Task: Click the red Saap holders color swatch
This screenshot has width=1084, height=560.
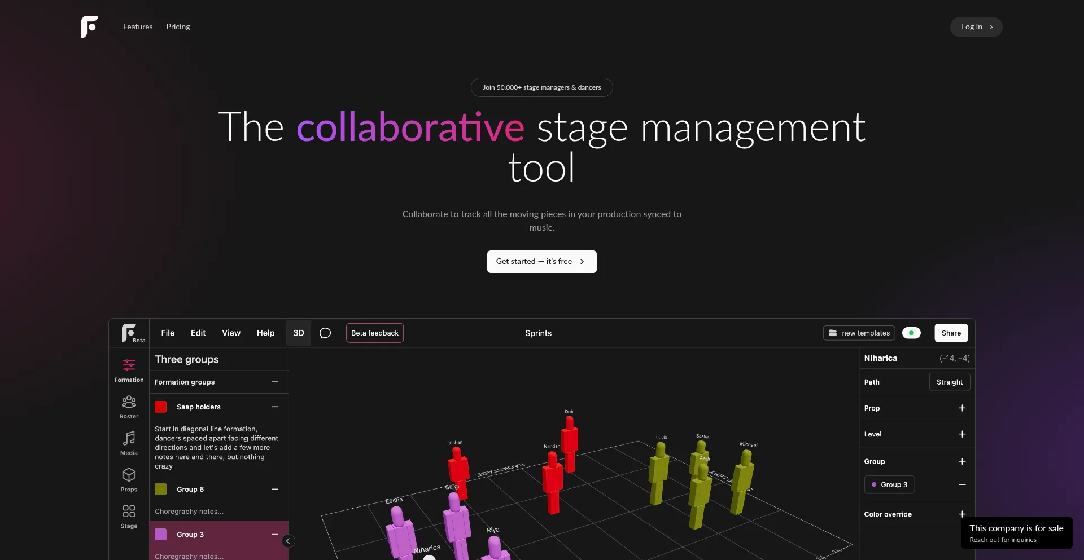Action: point(161,407)
